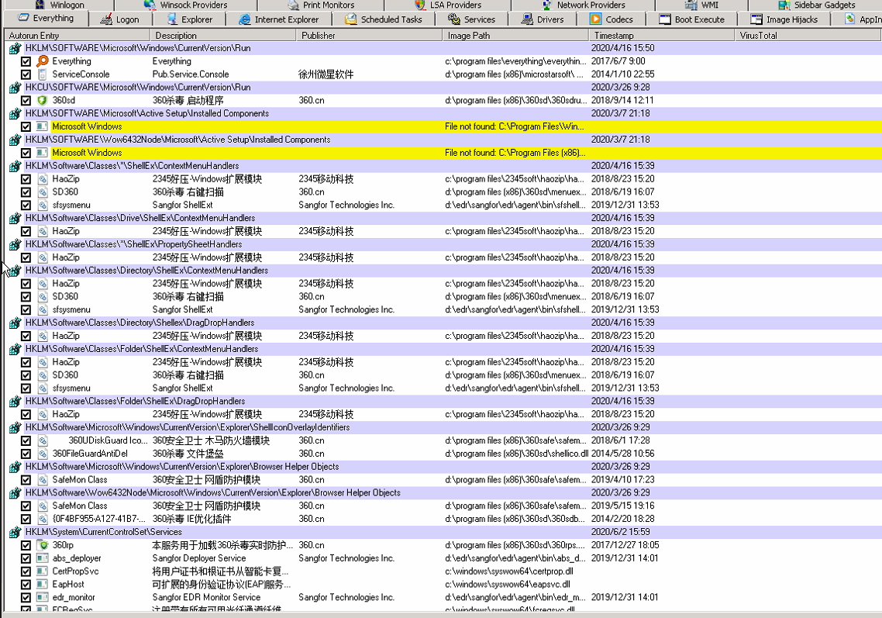
Task: Click the registry icon for Drive\ShellEx\ContextMenuHandlers
Action: coord(15,219)
